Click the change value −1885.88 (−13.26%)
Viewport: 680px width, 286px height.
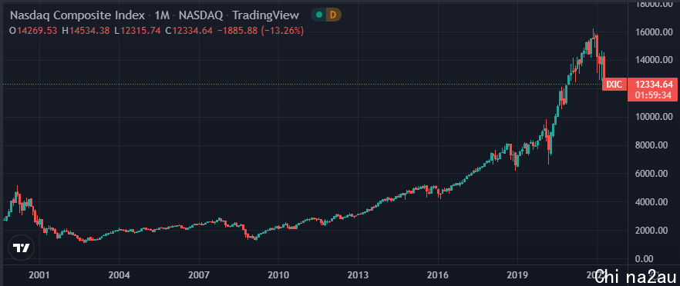tap(261, 31)
